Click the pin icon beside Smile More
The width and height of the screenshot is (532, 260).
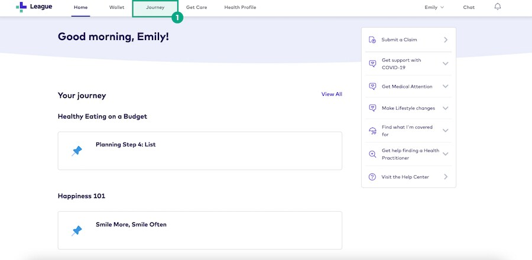[77, 231]
